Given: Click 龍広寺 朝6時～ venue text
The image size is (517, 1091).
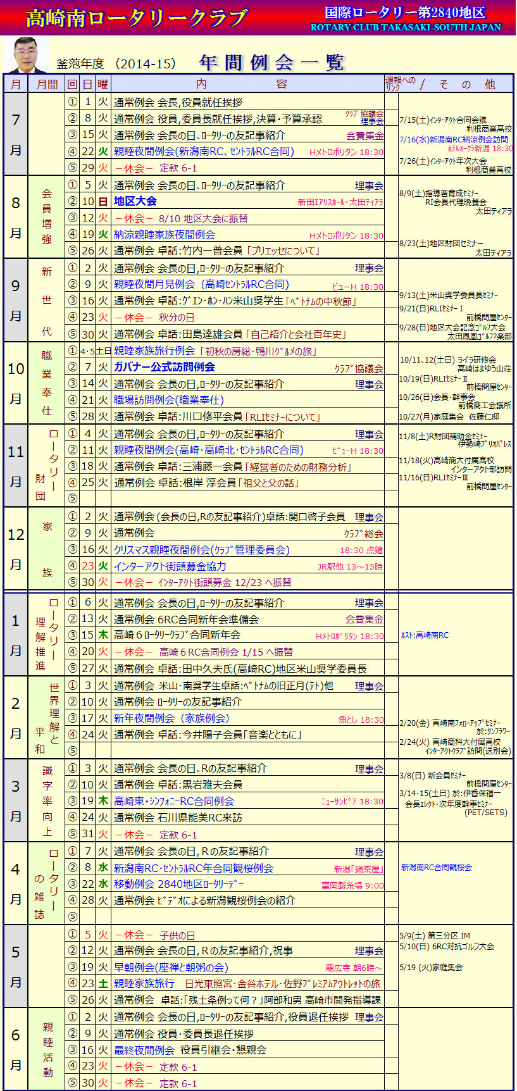Looking at the screenshot, I should point(354,968).
